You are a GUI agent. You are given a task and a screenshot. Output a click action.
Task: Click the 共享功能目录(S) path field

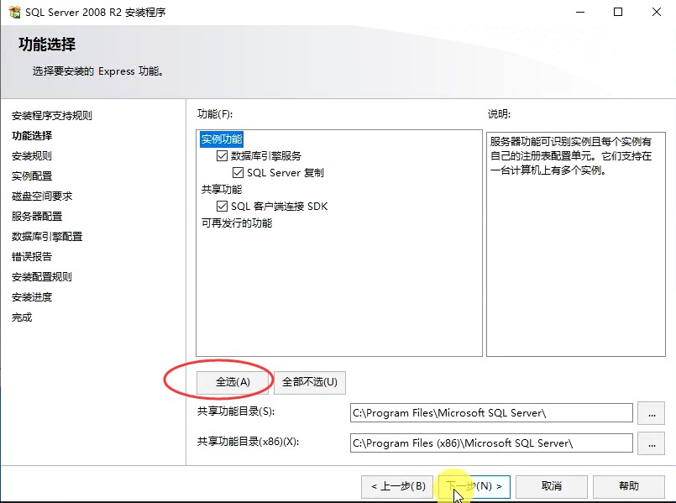click(491, 413)
